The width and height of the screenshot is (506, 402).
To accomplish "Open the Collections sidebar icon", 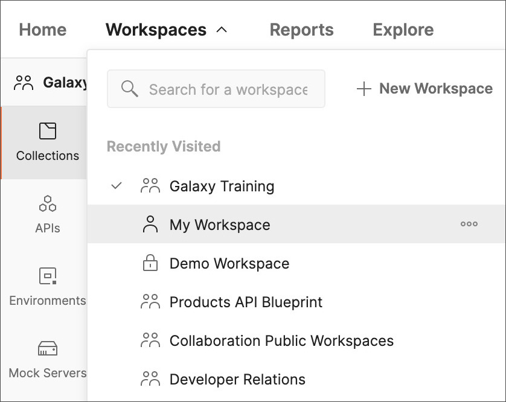I will pos(47,132).
